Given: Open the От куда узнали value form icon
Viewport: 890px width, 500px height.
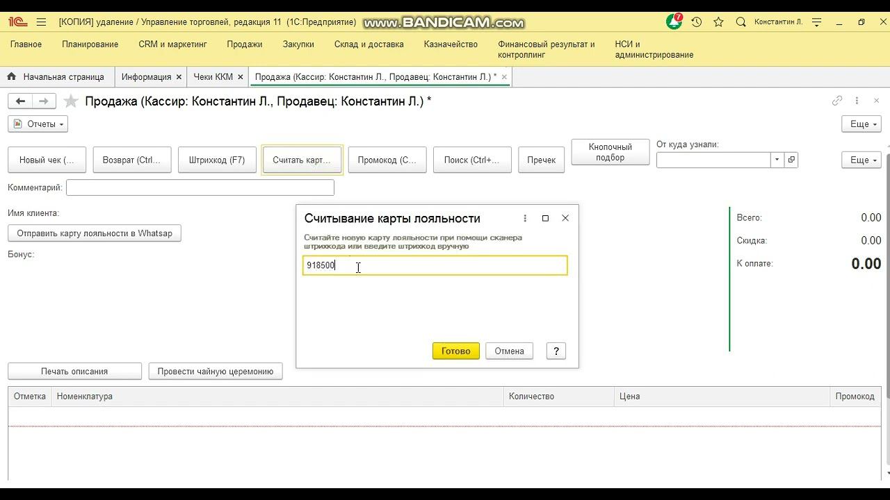Looking at the screenshot, I should click(791, 160).
